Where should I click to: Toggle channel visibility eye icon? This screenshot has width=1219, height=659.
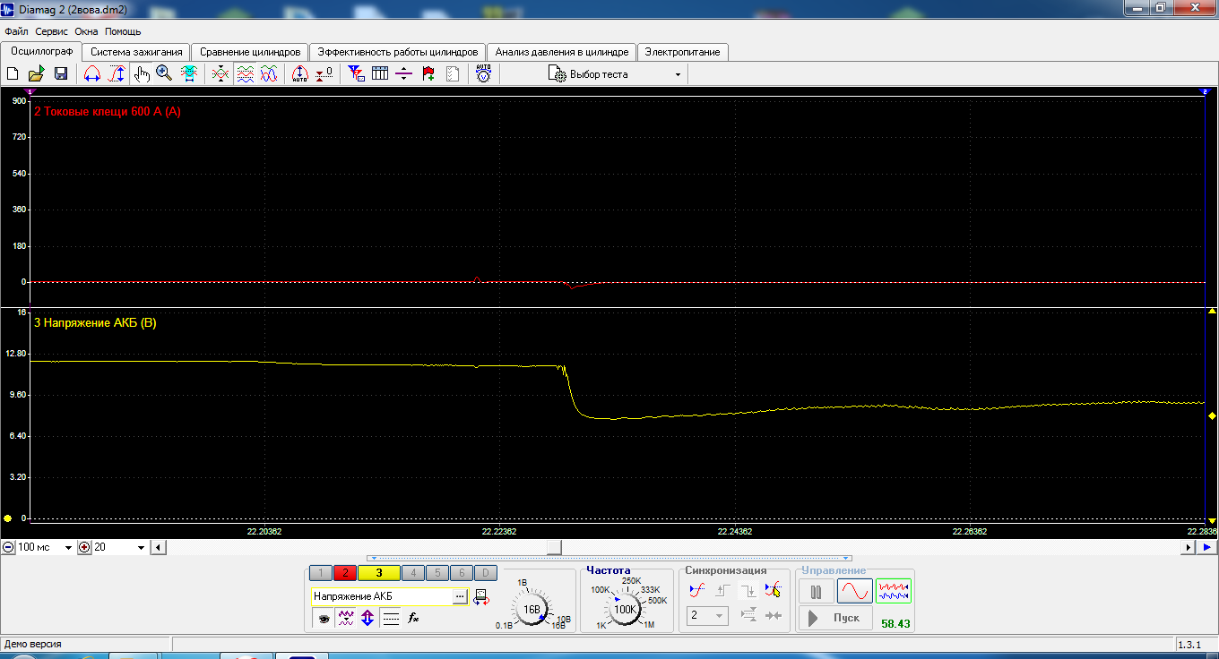point(324,618)
